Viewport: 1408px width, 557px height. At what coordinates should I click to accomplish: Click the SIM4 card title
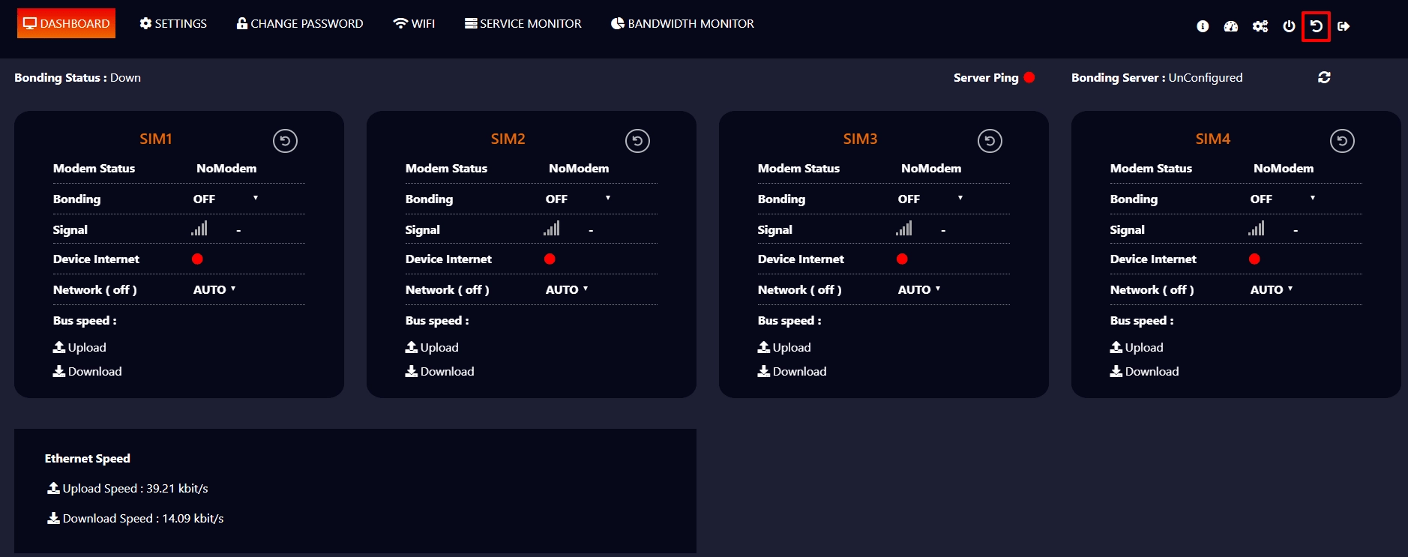tap(1213, 139)
